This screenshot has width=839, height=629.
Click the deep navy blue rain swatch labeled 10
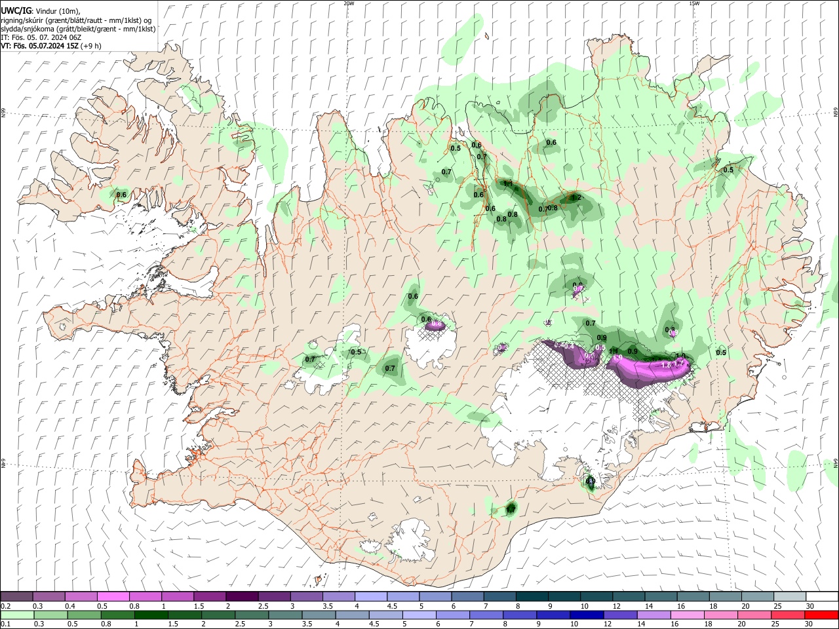pos(586,615)
